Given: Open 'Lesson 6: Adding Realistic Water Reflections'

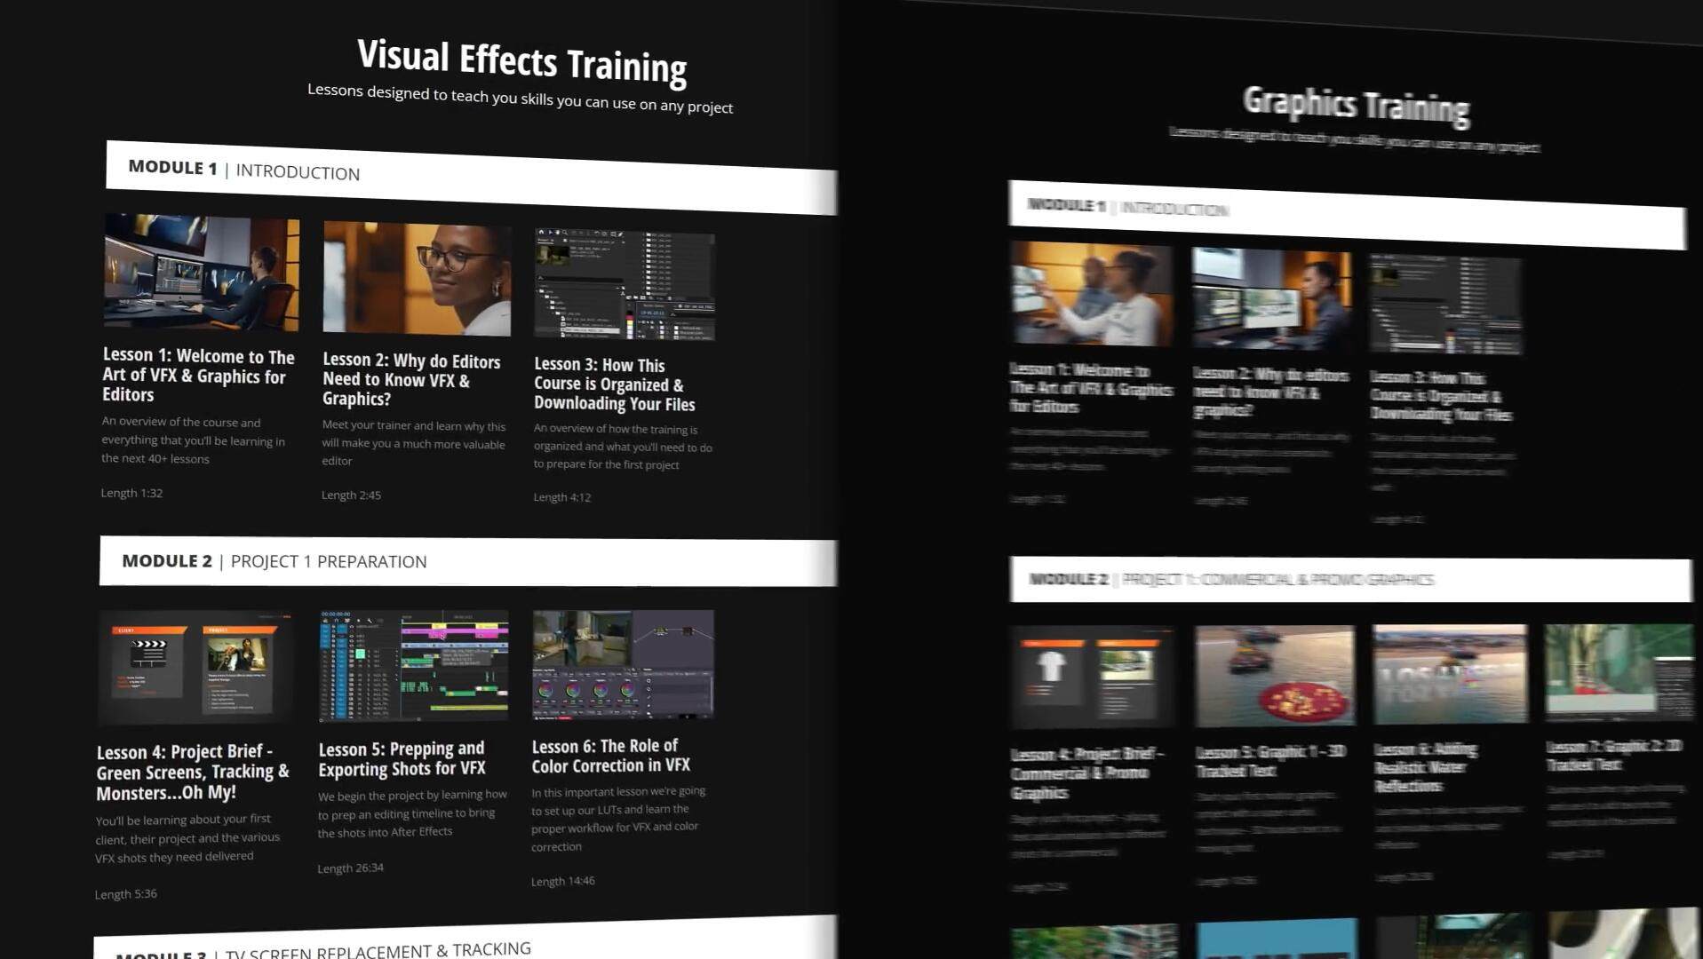Looking at the screenshot, I should point(1426,767).
